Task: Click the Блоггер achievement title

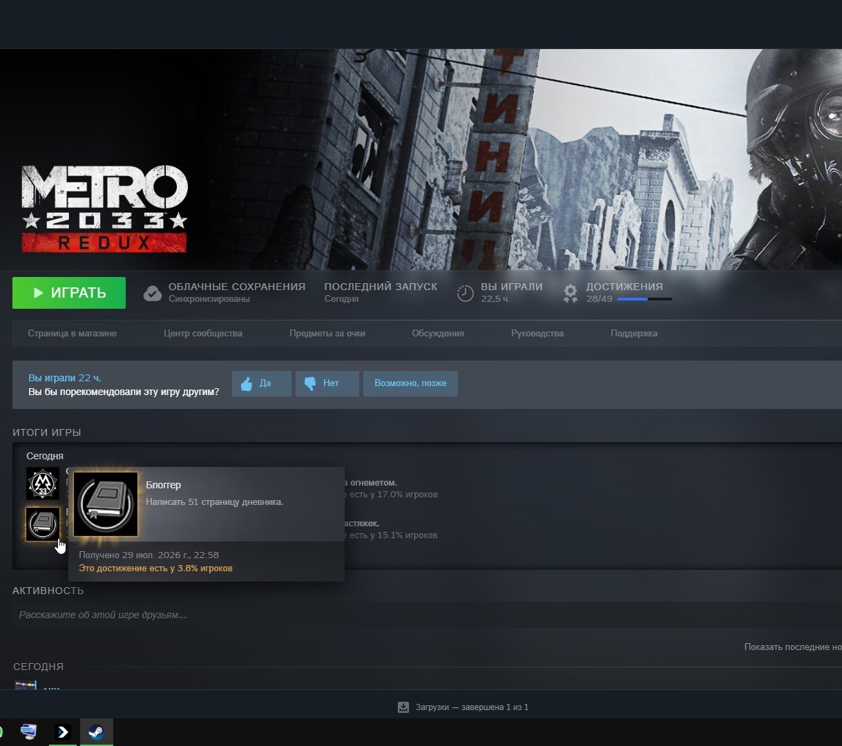Action: coord(164,485)
